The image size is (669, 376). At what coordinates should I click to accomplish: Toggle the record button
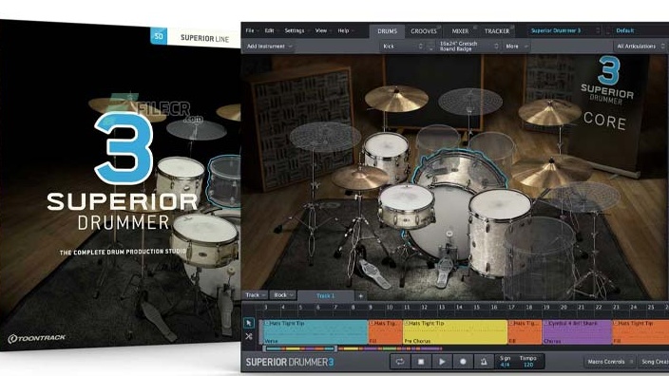(463, 362)
